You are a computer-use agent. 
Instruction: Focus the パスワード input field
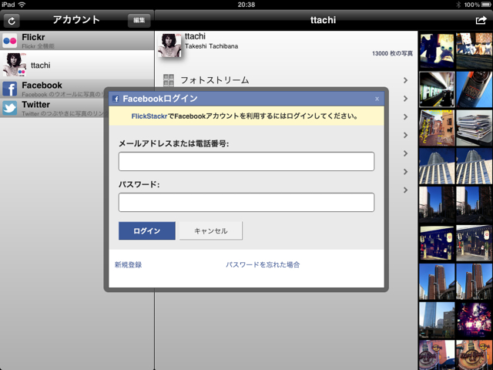point(246,202)
